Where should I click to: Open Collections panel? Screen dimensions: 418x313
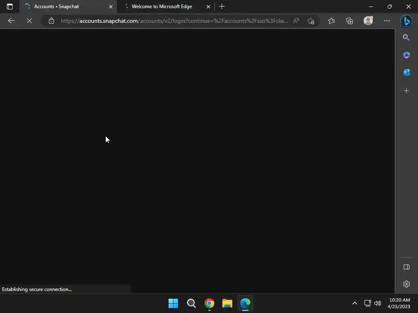click(x=349, y=21)
